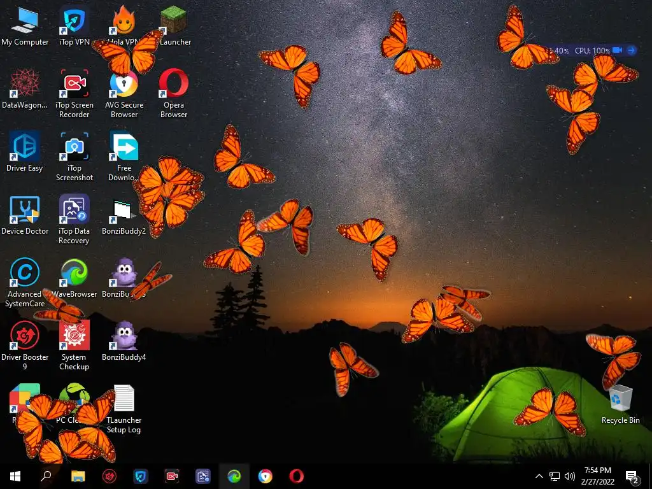This screenshot has width=652, height=489.
Task: Open the notification center with 2 alerts
Action: (632, 477)
